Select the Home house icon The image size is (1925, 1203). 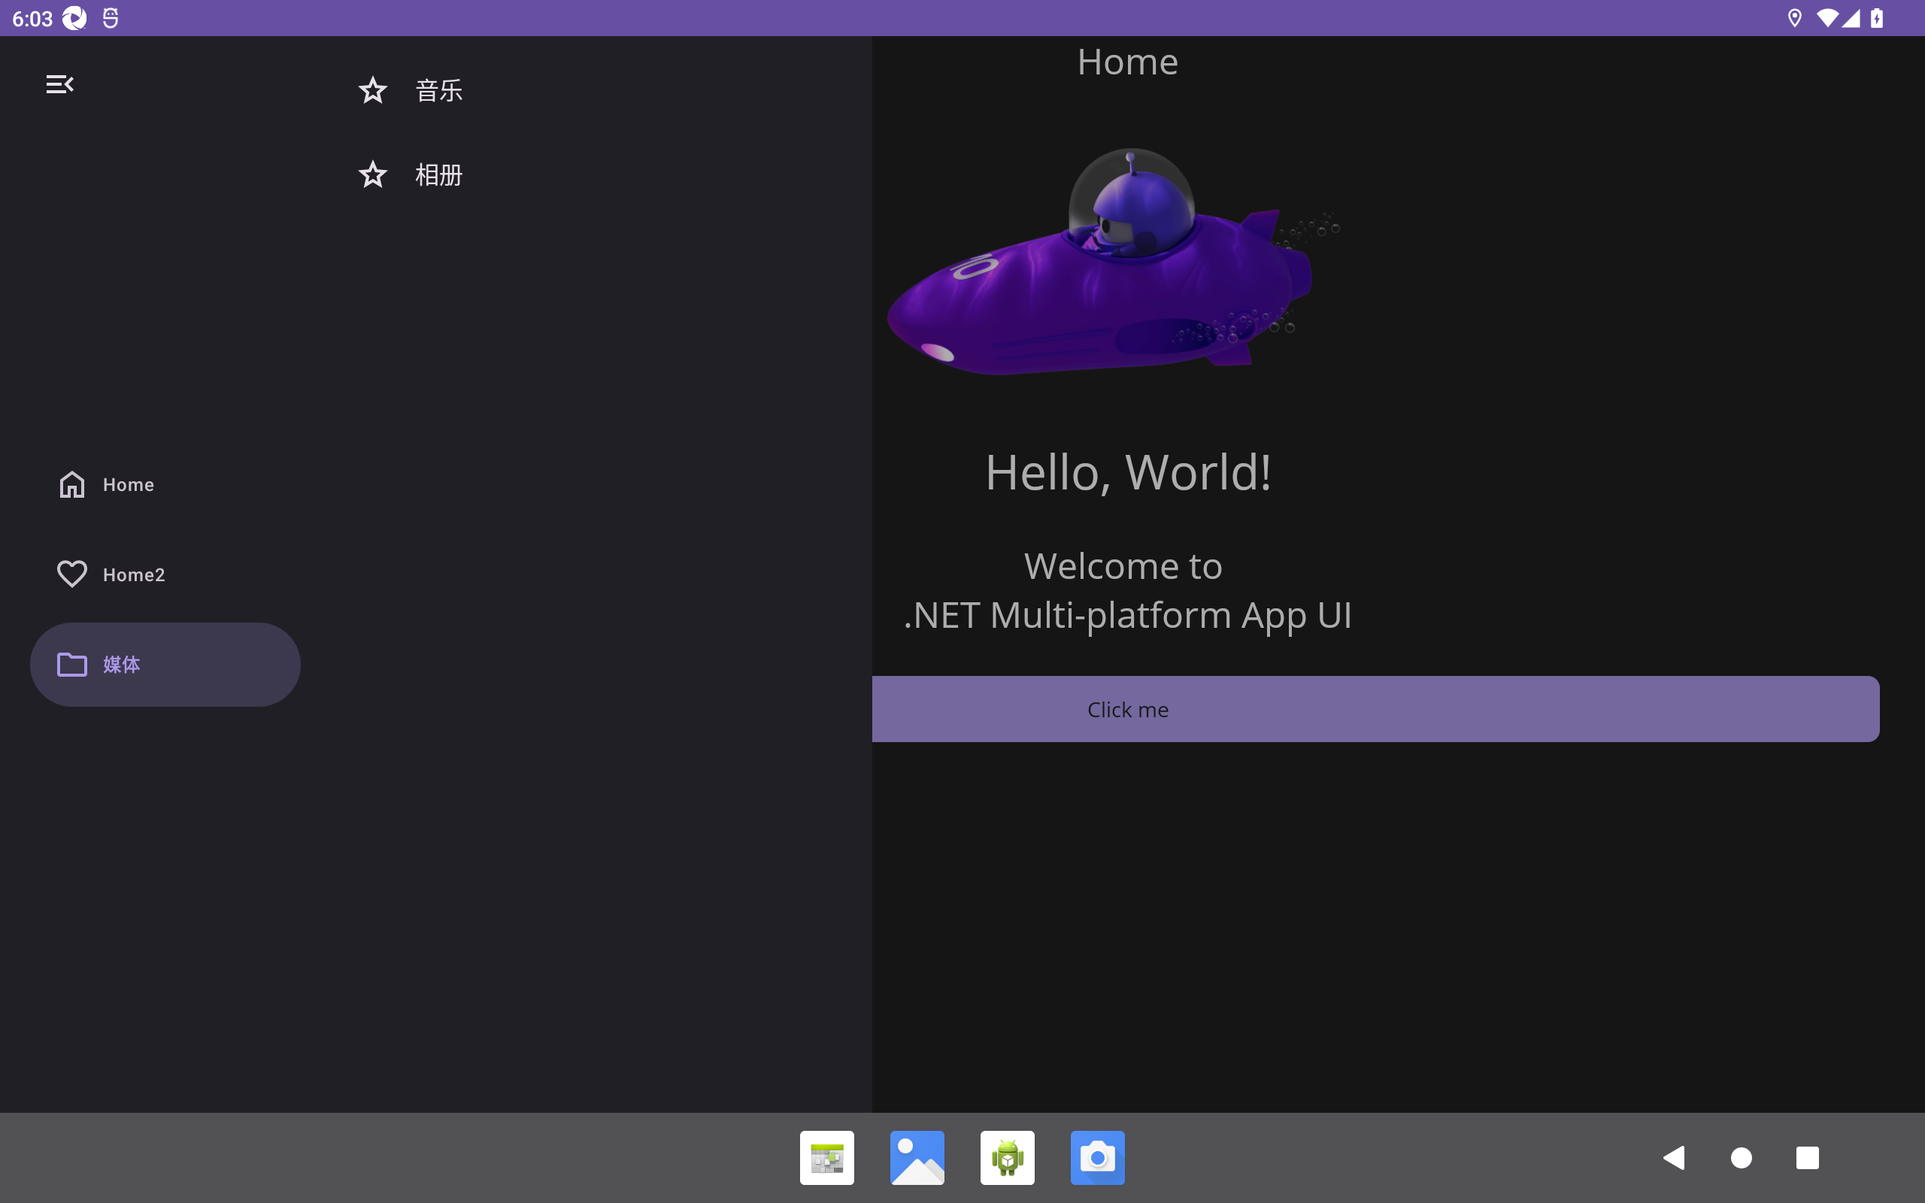pyautogui.click(x=71, y=483)
